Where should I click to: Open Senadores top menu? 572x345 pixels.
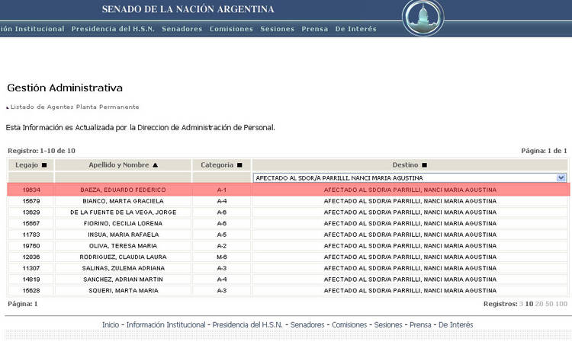click(182, 29)
